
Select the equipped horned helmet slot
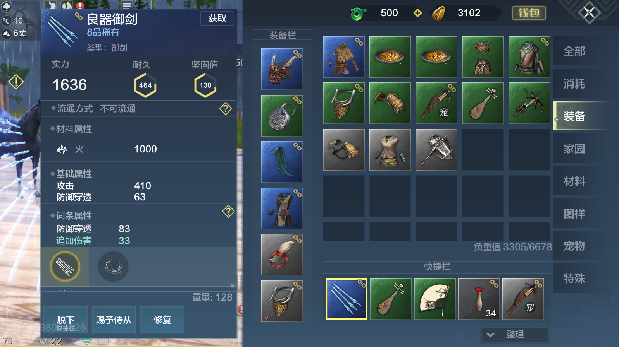pyautogui.click(x=282, y=69)
